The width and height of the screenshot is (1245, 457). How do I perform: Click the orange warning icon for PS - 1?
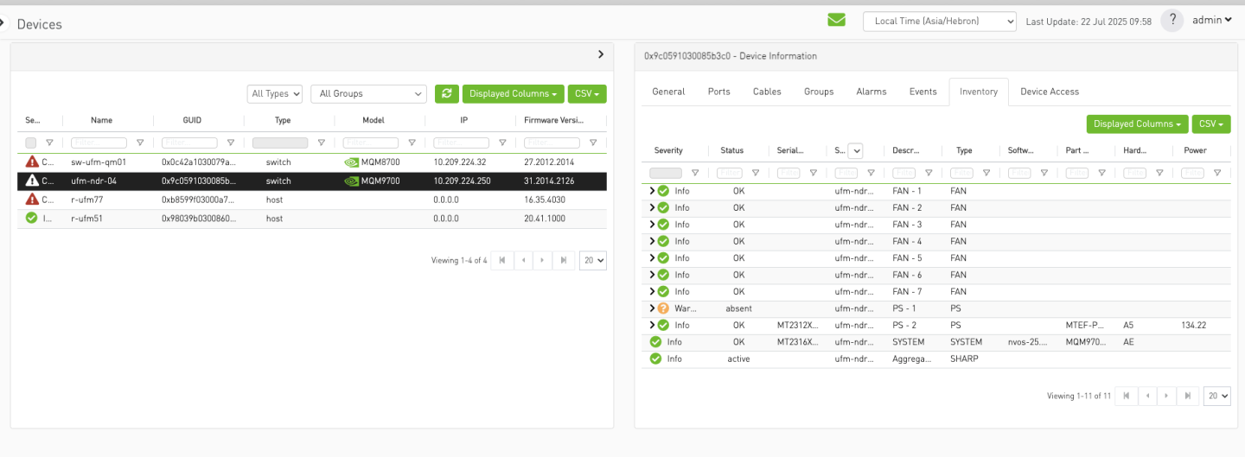tap(663, 308)
